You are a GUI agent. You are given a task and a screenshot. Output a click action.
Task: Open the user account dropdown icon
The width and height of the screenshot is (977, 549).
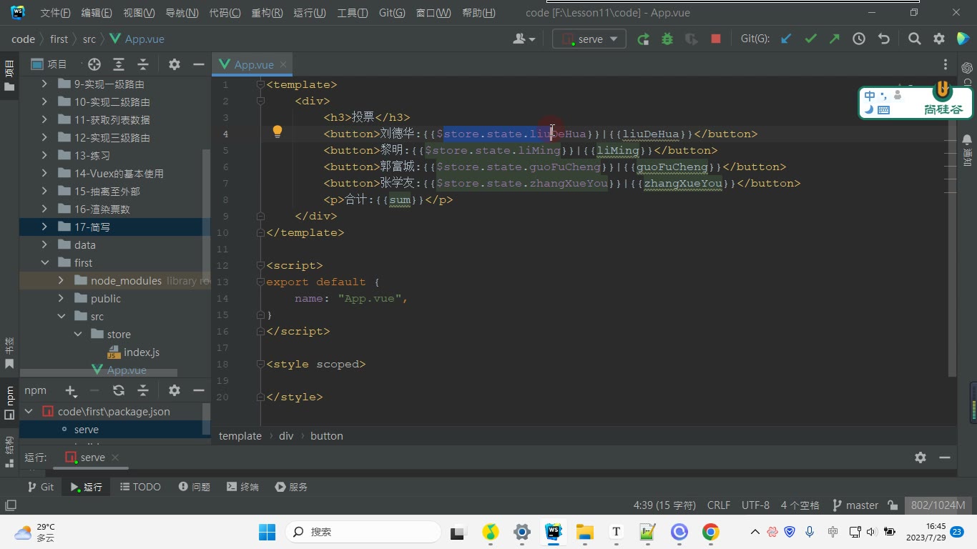point(524,39)
